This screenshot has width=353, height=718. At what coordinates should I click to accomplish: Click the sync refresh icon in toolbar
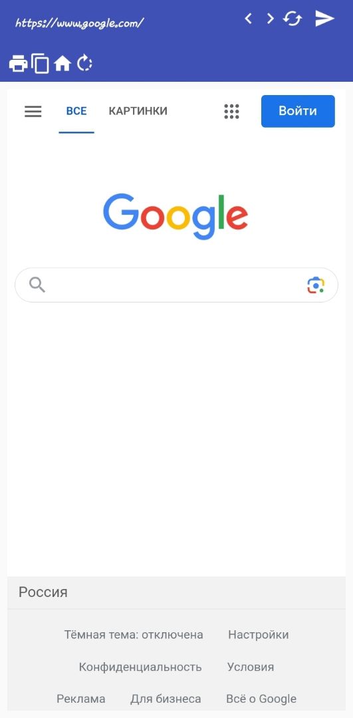292,19
